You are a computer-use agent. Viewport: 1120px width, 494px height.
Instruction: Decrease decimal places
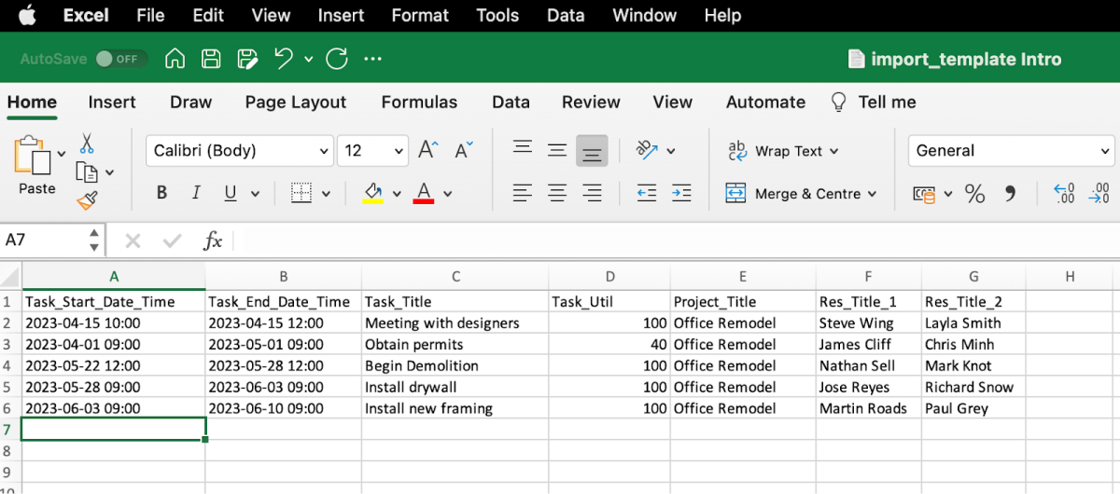coord(1099,194)
